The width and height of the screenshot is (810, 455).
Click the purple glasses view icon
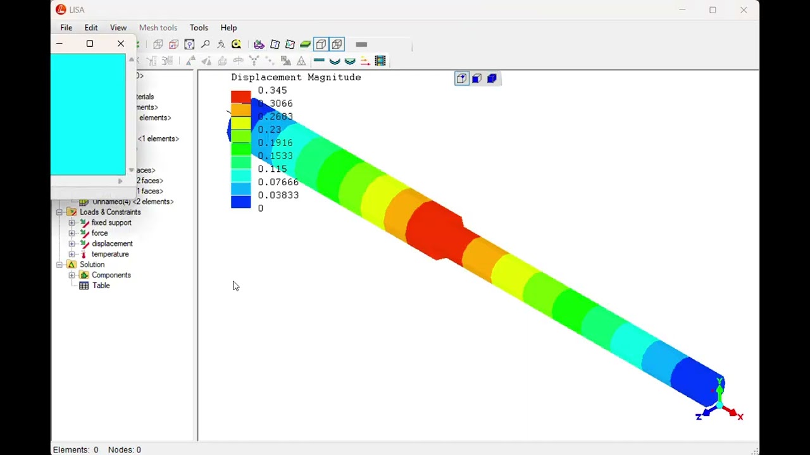(x=259, y=44)
